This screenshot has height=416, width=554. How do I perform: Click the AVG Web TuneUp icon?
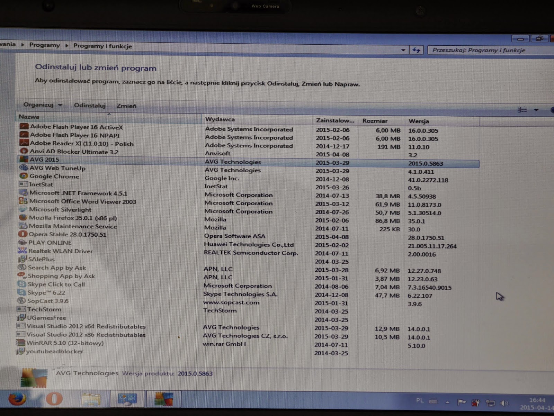click(24, 168)
